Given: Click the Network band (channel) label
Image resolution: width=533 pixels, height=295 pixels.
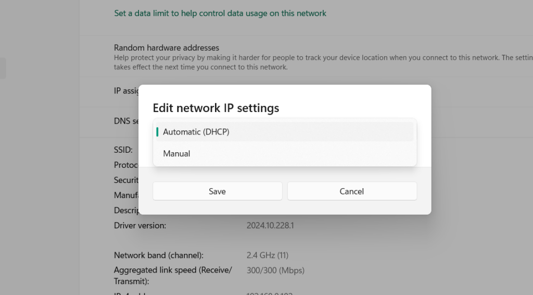Looking at the screenshot, I should click(x=158, y=255).
